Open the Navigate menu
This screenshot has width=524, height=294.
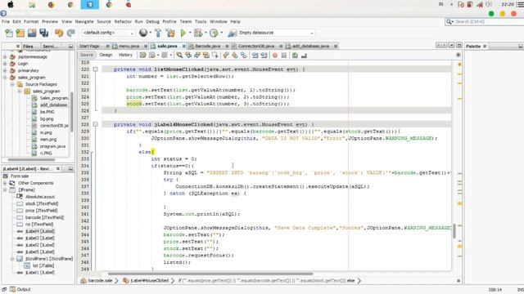[84, 21]
